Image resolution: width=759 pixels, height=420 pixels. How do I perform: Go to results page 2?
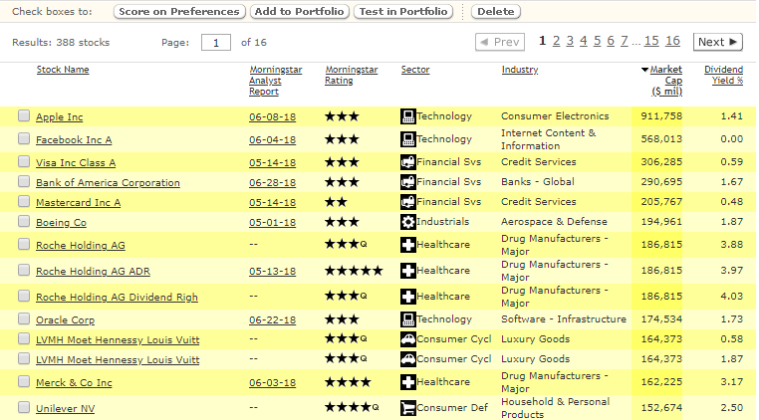[556, 42]
